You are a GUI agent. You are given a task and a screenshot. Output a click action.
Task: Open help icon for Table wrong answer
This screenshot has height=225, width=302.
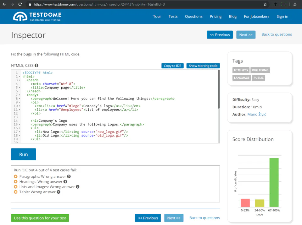point(59,192)
